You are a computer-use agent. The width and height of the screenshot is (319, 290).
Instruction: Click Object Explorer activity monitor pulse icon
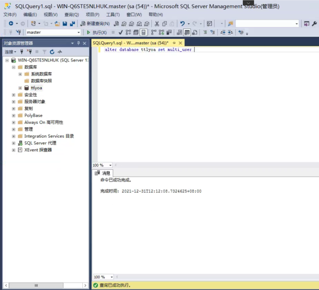[x=60, y=52]
